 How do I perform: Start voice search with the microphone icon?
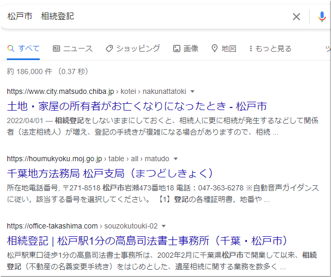(x=322, y=17)
